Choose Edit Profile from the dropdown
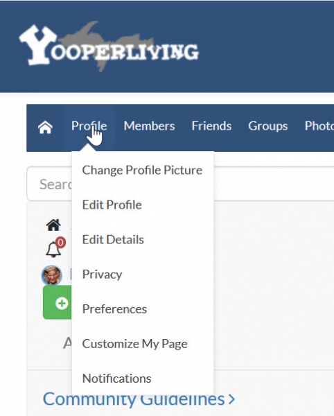The width and height of the screenshot is (334, 416). (x=112, y=205)
